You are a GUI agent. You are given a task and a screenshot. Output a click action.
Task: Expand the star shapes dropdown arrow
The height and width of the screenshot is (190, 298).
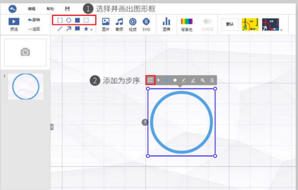[x=92, y=30]
